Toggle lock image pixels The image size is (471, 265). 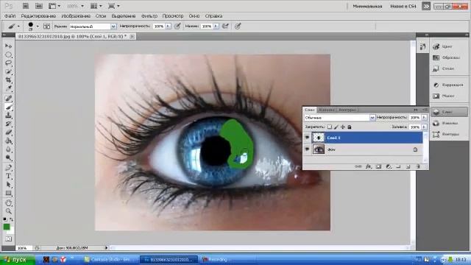point(336,127)
